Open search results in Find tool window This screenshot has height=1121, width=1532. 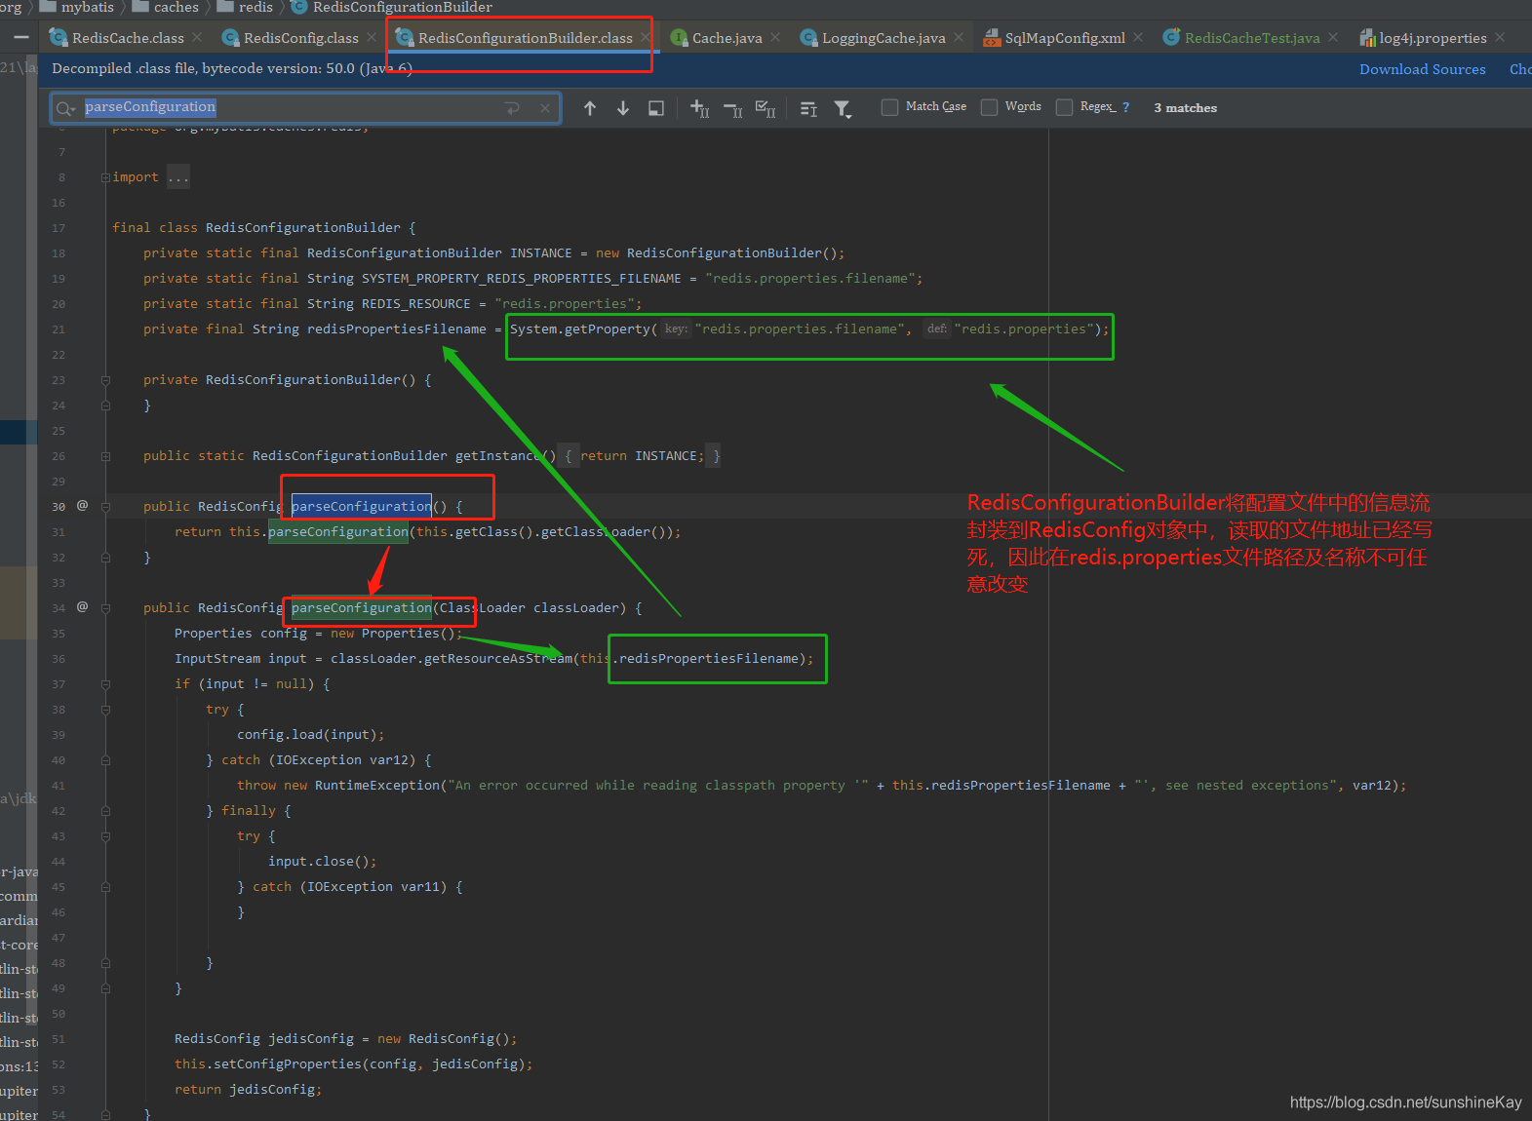[656, 108]
